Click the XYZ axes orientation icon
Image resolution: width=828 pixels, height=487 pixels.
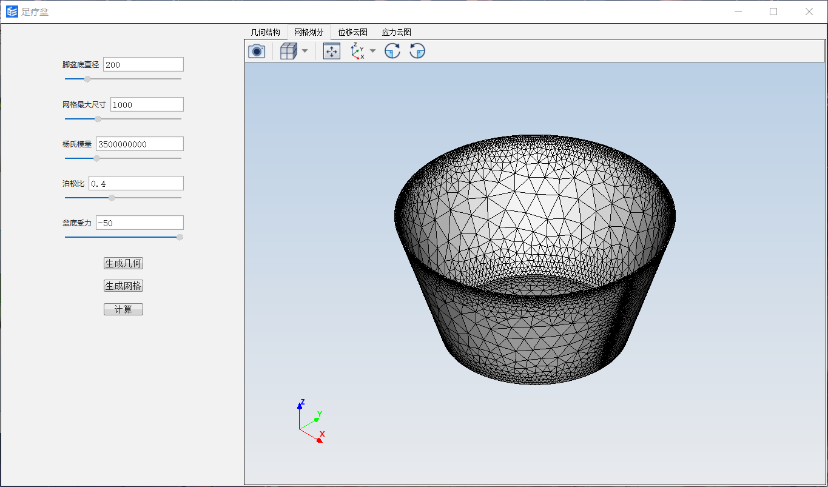click(358, 52)
